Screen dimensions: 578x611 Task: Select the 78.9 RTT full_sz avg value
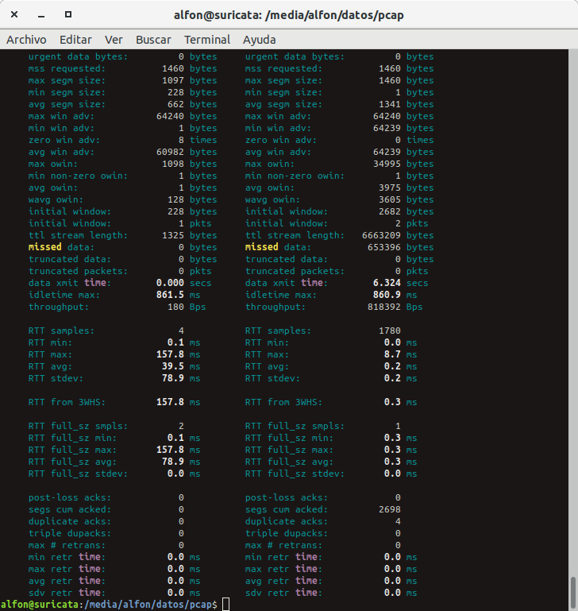click(173, 462)
